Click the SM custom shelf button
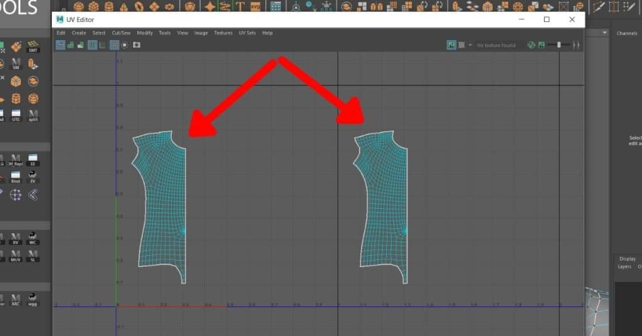Image resolution: width=642 pixels, height=336 pixels. (16, 64)
